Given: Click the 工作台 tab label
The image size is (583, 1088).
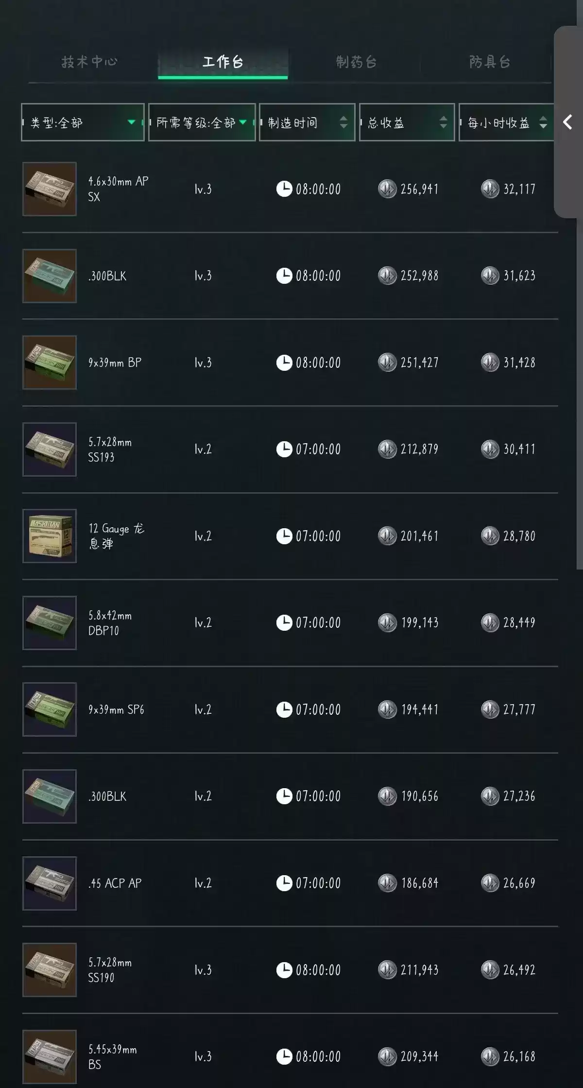Looking at the screenshot, I should coord(223,62).
